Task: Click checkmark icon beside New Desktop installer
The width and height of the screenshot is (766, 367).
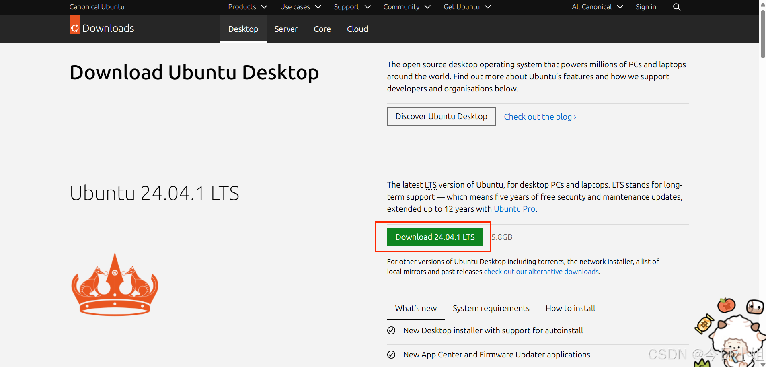Action: (391, 330)
